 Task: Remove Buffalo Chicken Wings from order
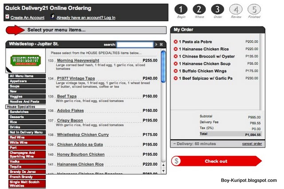(176, 71)
